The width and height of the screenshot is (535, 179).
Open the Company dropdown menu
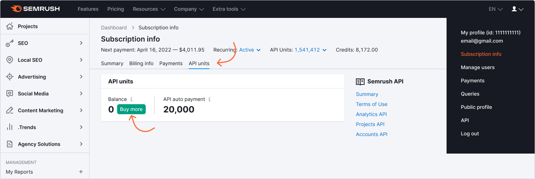[x=189, y=9]
